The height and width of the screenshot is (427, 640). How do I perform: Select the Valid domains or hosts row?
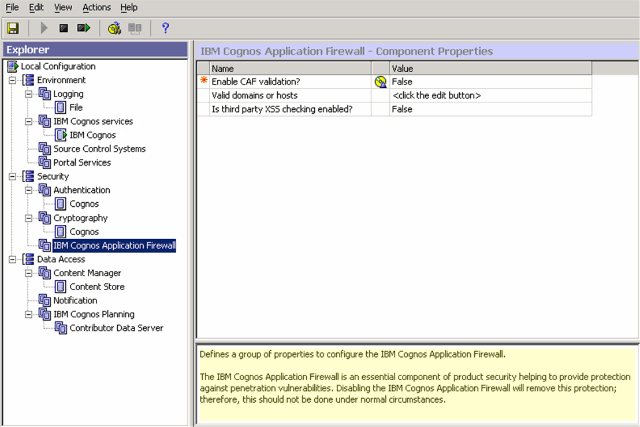point(395,95)
